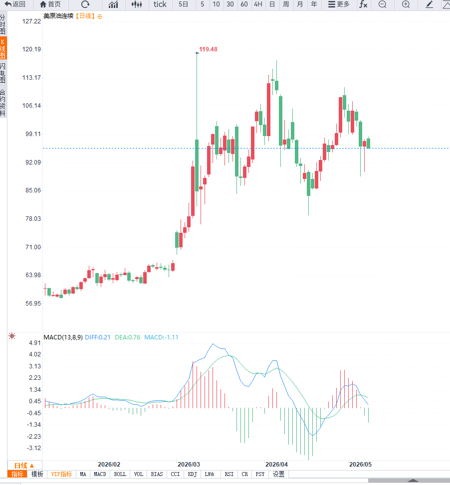The height and width of the screenshot is (485, 450).
Task: Switch to 闪电图 view in the sidebar
Action: [3, 73]
